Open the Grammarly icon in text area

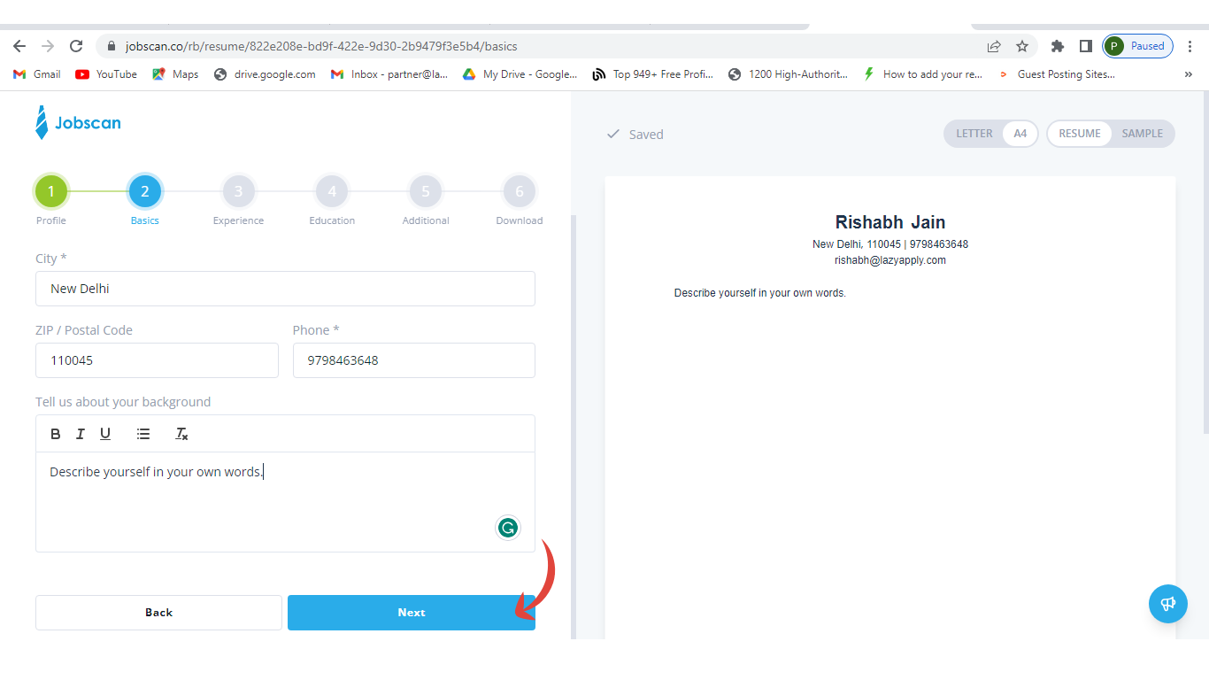tap(507, 528)
